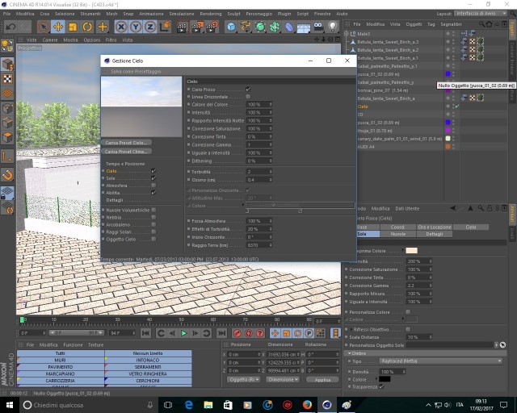Open the Layout Interfaccia di Avvio dropdown
This screenshot has width=517, height=413.
(x=481, y=14)
